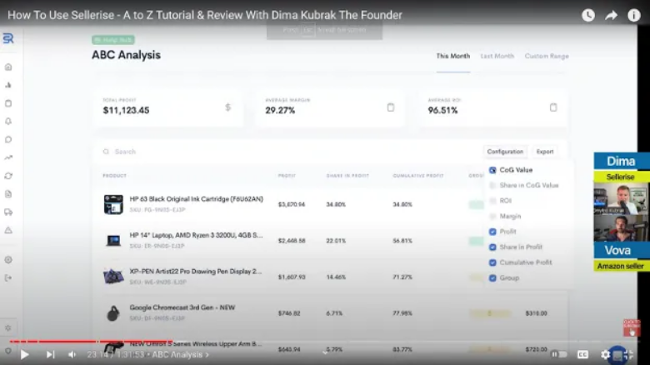Screen dimensions: 650x365
Task: Uncheck the Profit checkbox
Action: 492,232
